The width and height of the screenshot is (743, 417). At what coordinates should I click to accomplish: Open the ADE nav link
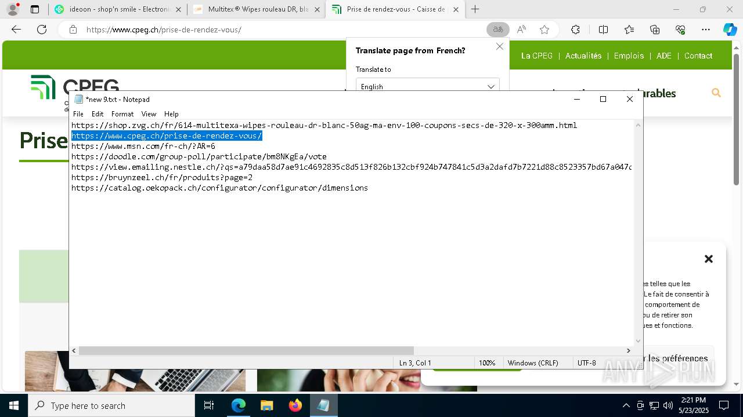point(664,56)
